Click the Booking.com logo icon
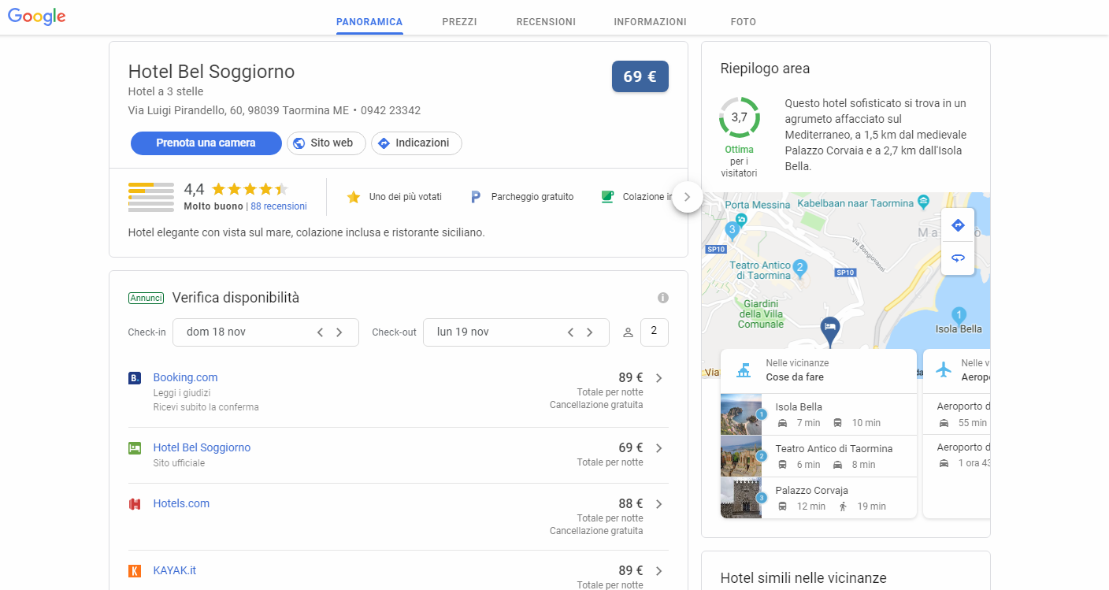1109x590 pixels. tap(135, 378)
